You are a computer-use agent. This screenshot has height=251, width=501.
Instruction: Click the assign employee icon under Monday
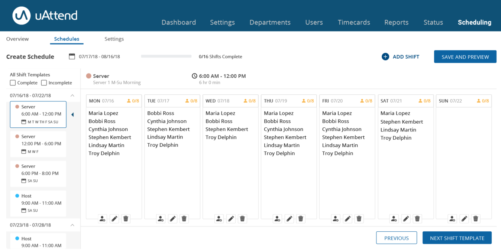[x=103, y=219]
